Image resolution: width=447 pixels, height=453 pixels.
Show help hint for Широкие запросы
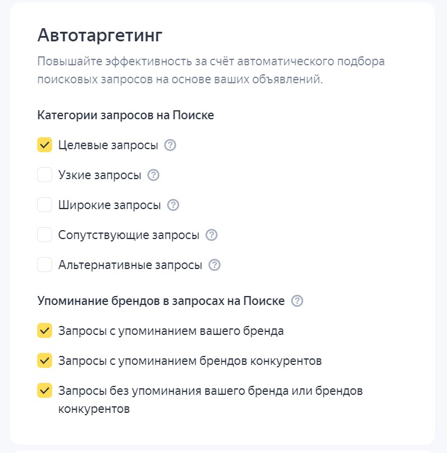coord(173,205)
